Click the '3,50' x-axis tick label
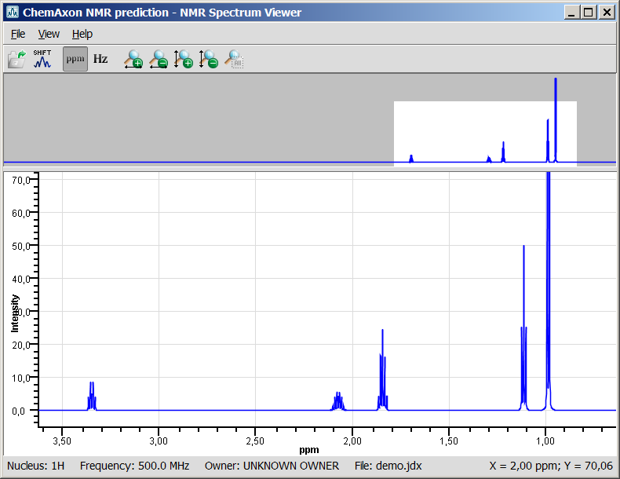Image resolution: width=620 pixels, height=479 pixels. tap(62, 441)
